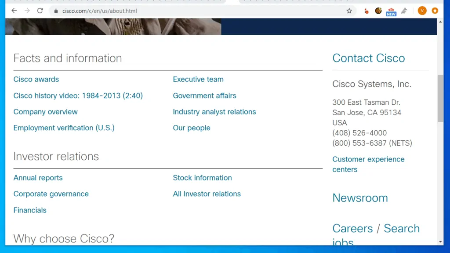The image size is (450, 253).
Task: Open the Government affairs link
Action: tap(204, 95)
